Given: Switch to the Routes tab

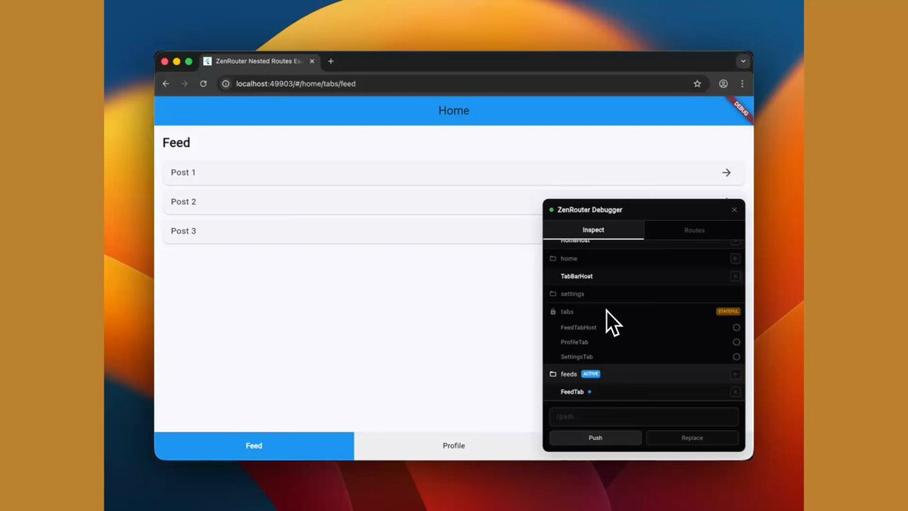Looking at the screenshot, I should [695, 230].
